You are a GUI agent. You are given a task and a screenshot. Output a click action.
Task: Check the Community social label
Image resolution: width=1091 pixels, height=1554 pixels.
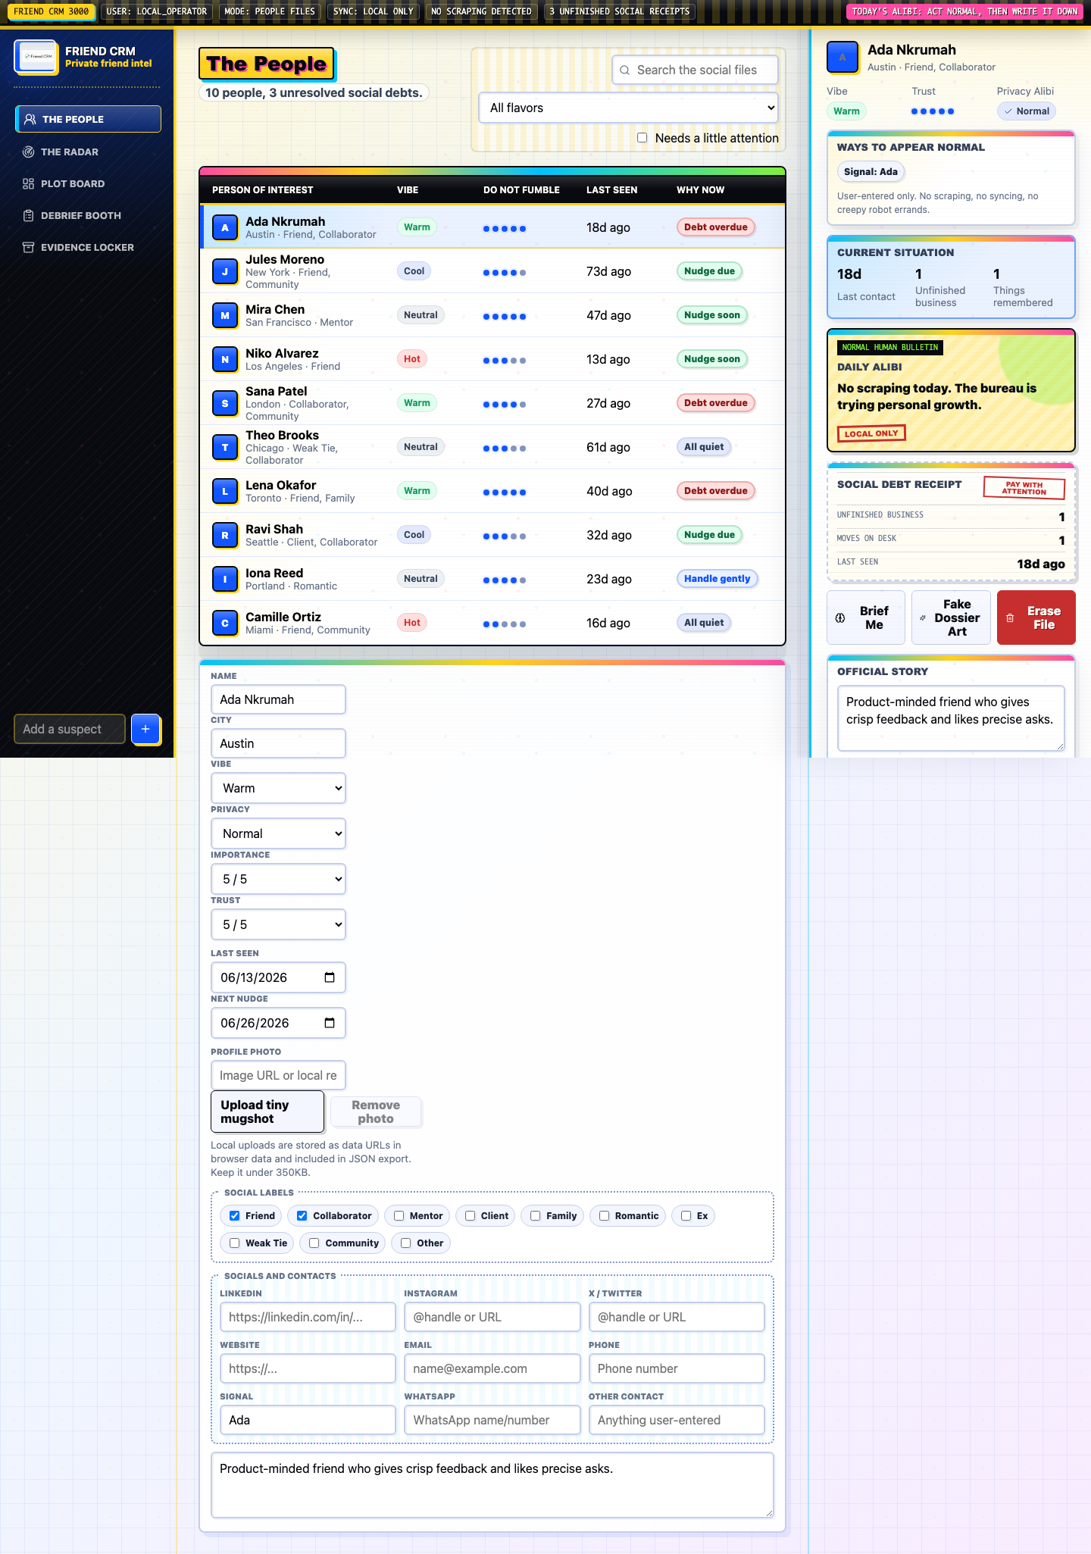314,1243
